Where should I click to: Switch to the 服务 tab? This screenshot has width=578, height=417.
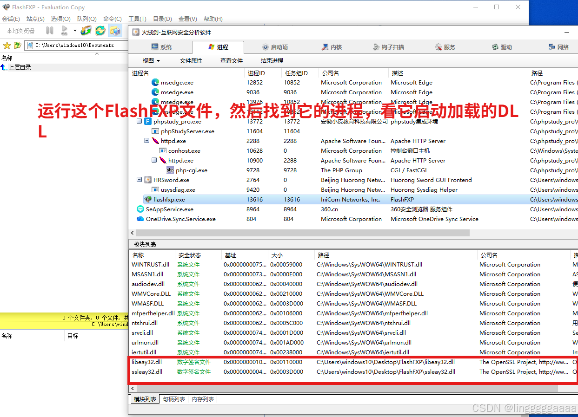click(445, 47)
